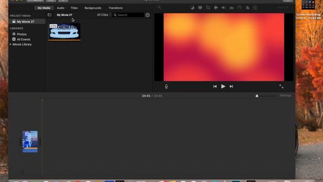Viewport: 323px width, 182px height.
Task: Open Screen Recording file on desktop
Action: 308,10
